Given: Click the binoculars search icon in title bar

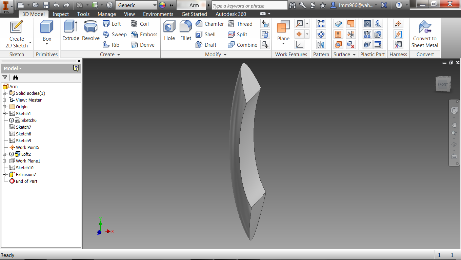Looking at the screenshot, I should pyautogui.click(x=293, y=5).
